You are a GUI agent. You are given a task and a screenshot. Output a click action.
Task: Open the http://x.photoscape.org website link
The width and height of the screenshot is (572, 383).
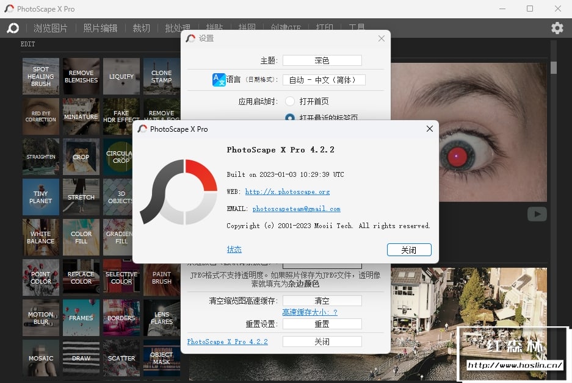288,191
